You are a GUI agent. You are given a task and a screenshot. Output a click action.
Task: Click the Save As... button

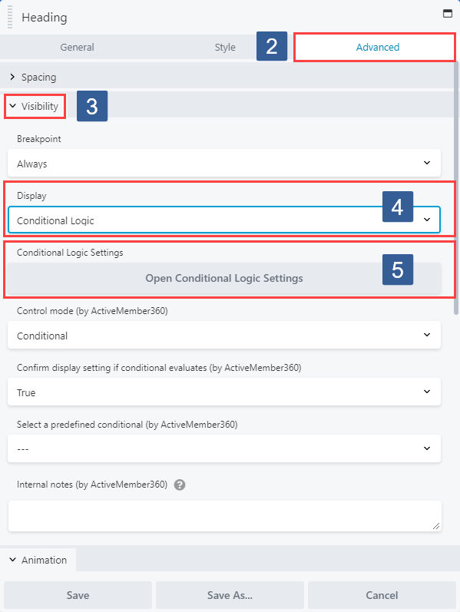[x=230, y=595]
